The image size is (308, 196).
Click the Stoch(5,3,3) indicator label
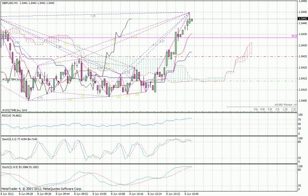[x=19, y=139]
